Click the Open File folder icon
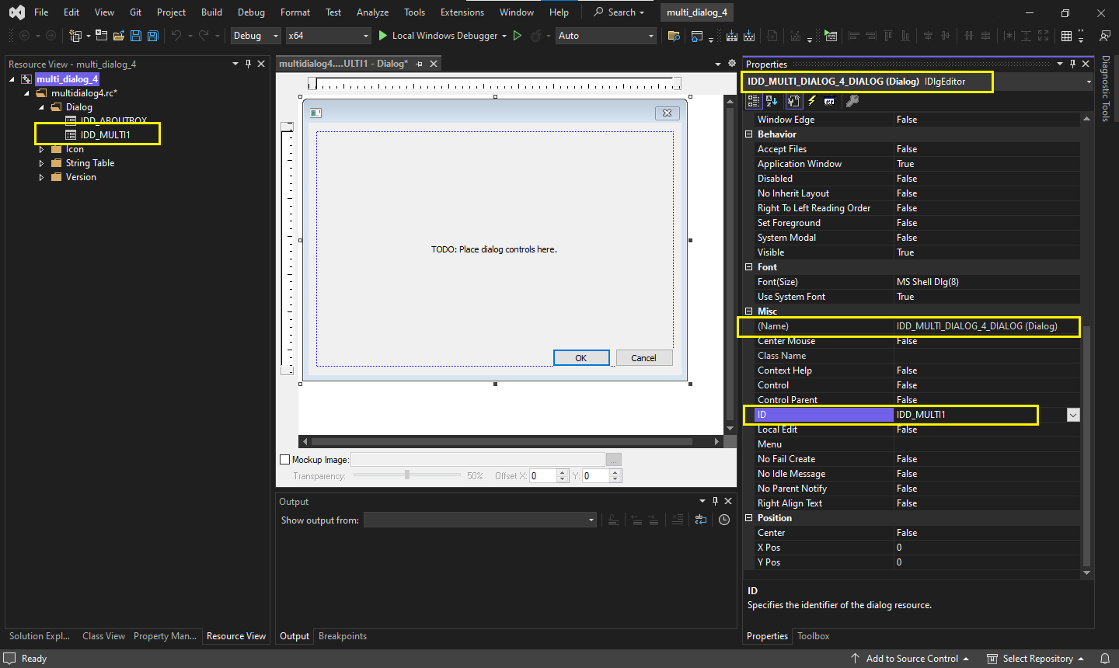 click(x=119, y=36)
